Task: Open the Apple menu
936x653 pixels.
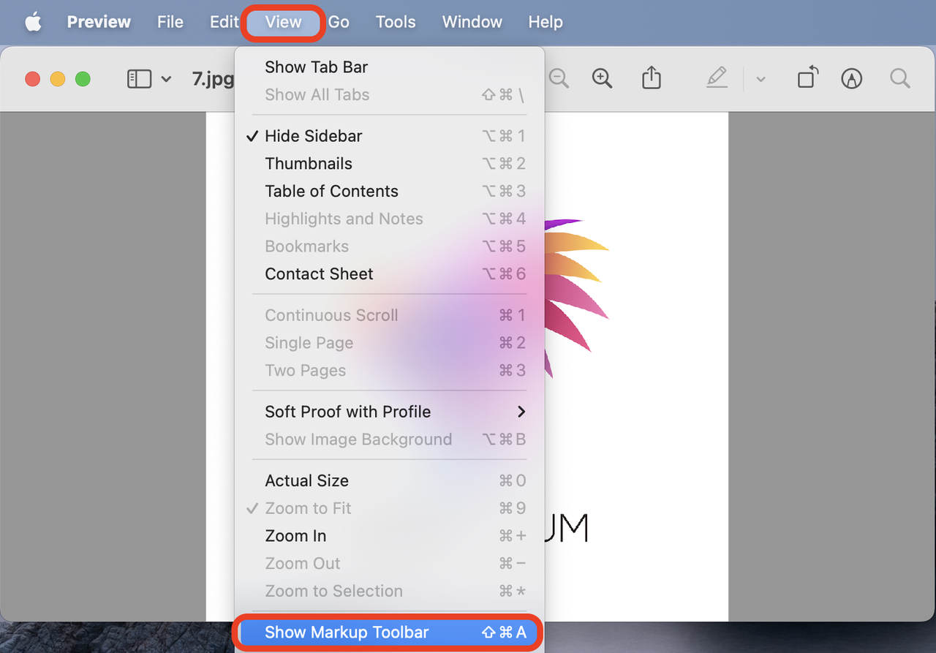Action: 33,22
